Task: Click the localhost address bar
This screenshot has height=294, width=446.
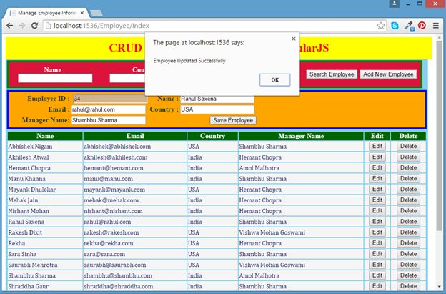Action: pyautogui.click(x=210, y=26)
